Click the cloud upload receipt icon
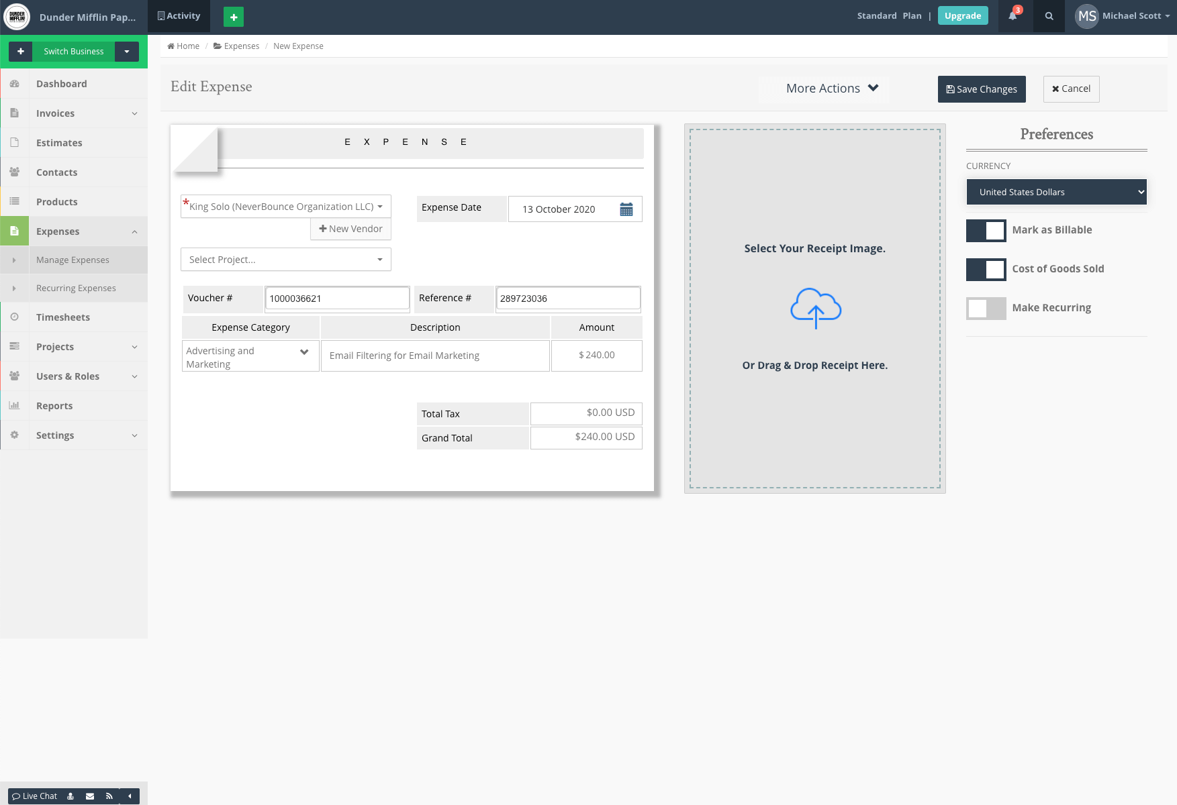Viewport: 1177px width, 805px height. 816,308
